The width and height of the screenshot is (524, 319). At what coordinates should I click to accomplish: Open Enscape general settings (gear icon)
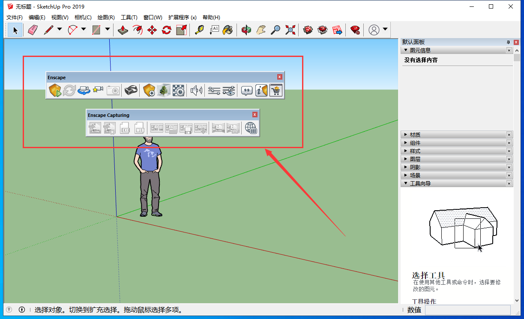pos(179,90)
